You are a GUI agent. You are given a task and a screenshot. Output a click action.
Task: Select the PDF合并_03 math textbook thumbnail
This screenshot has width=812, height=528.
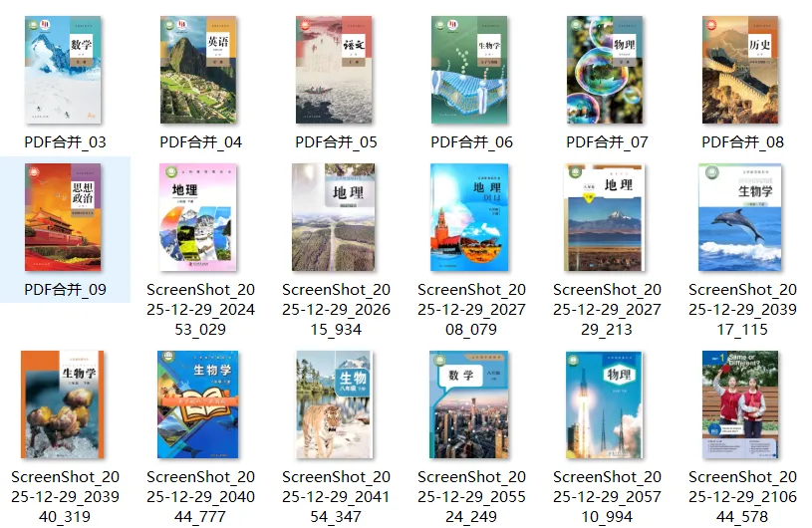(63, 70)
